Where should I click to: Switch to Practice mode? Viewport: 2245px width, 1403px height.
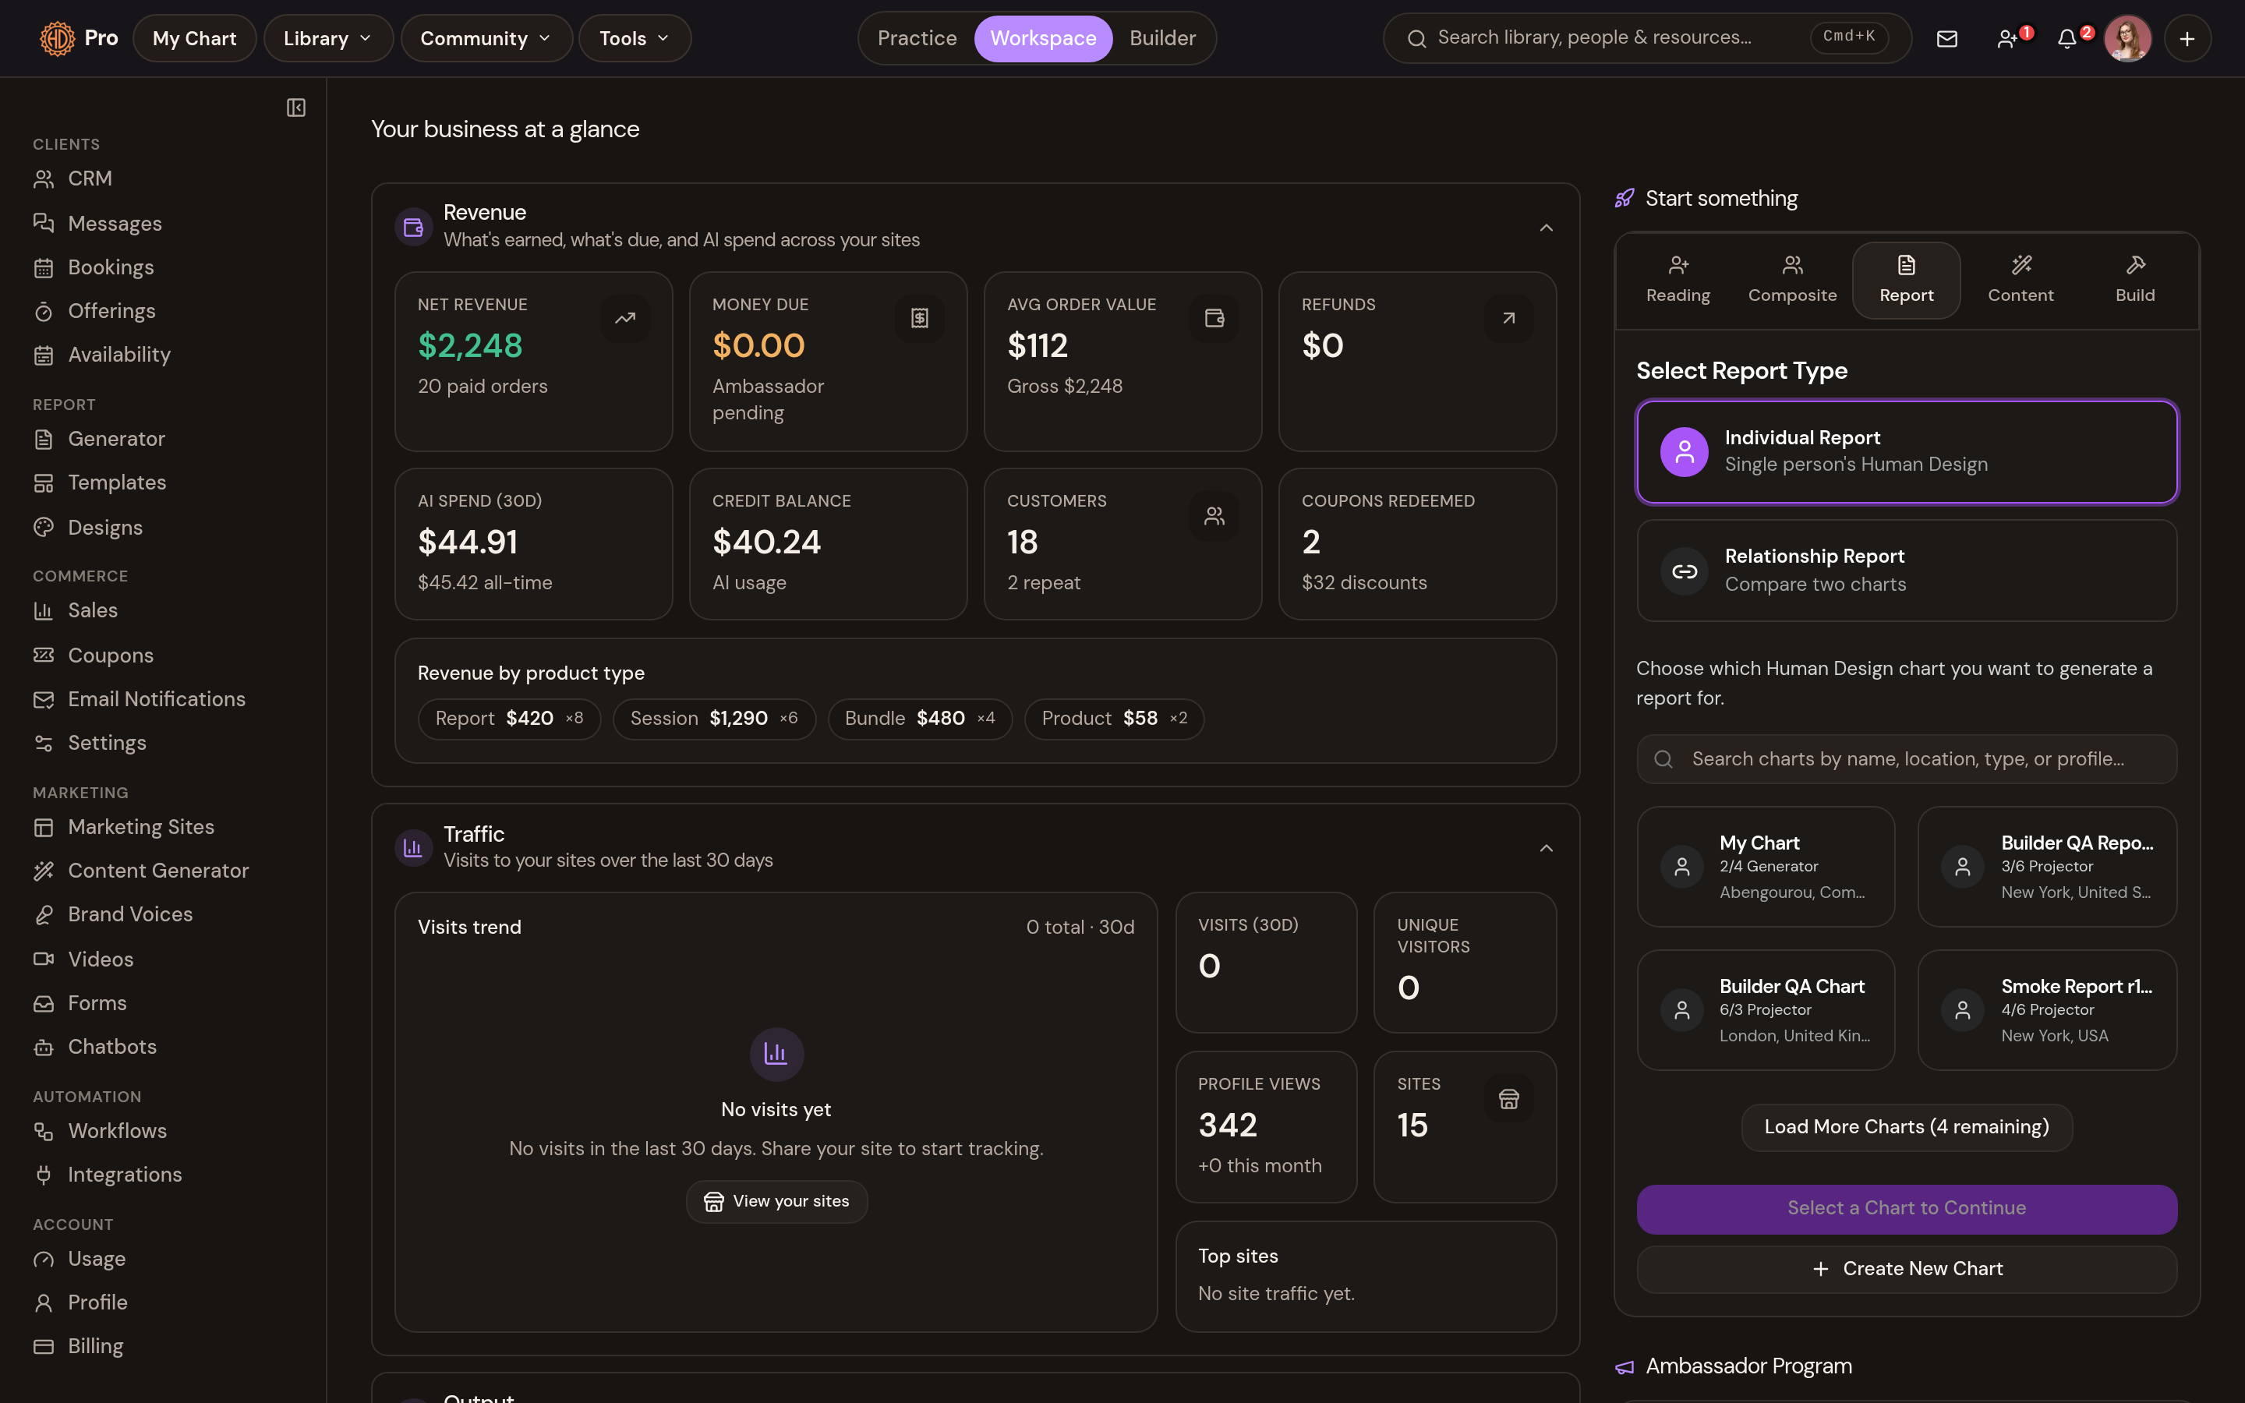917,38
